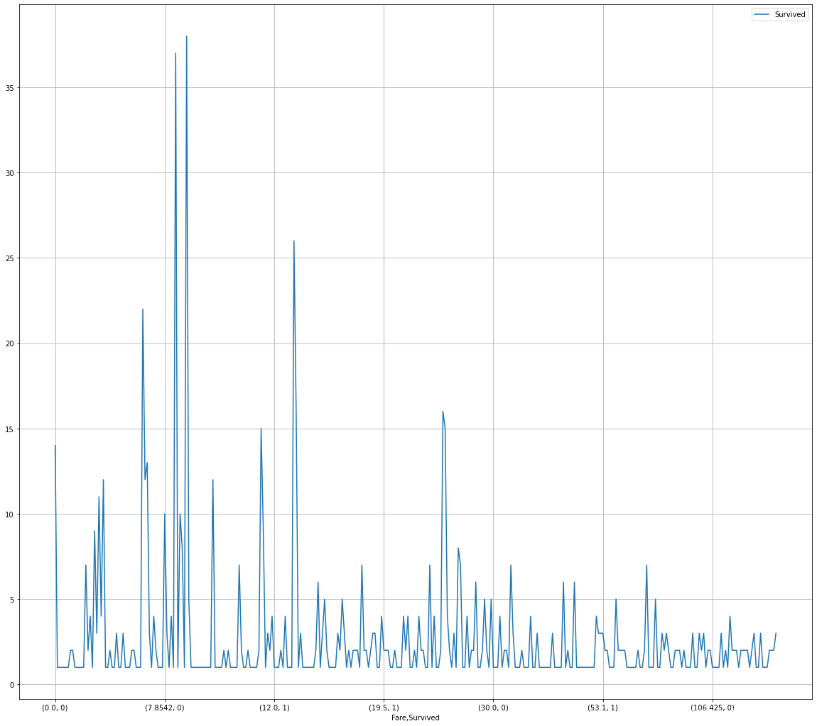Click the y-axis tick label 5
The width and height of the screenshot is (817, 726).
coord(11,600)
